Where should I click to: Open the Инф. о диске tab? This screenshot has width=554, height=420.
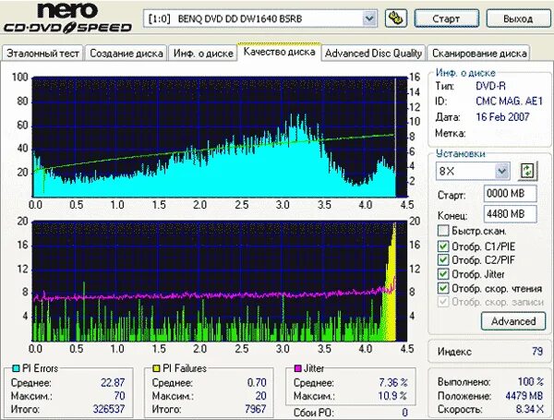pos(203,54)
